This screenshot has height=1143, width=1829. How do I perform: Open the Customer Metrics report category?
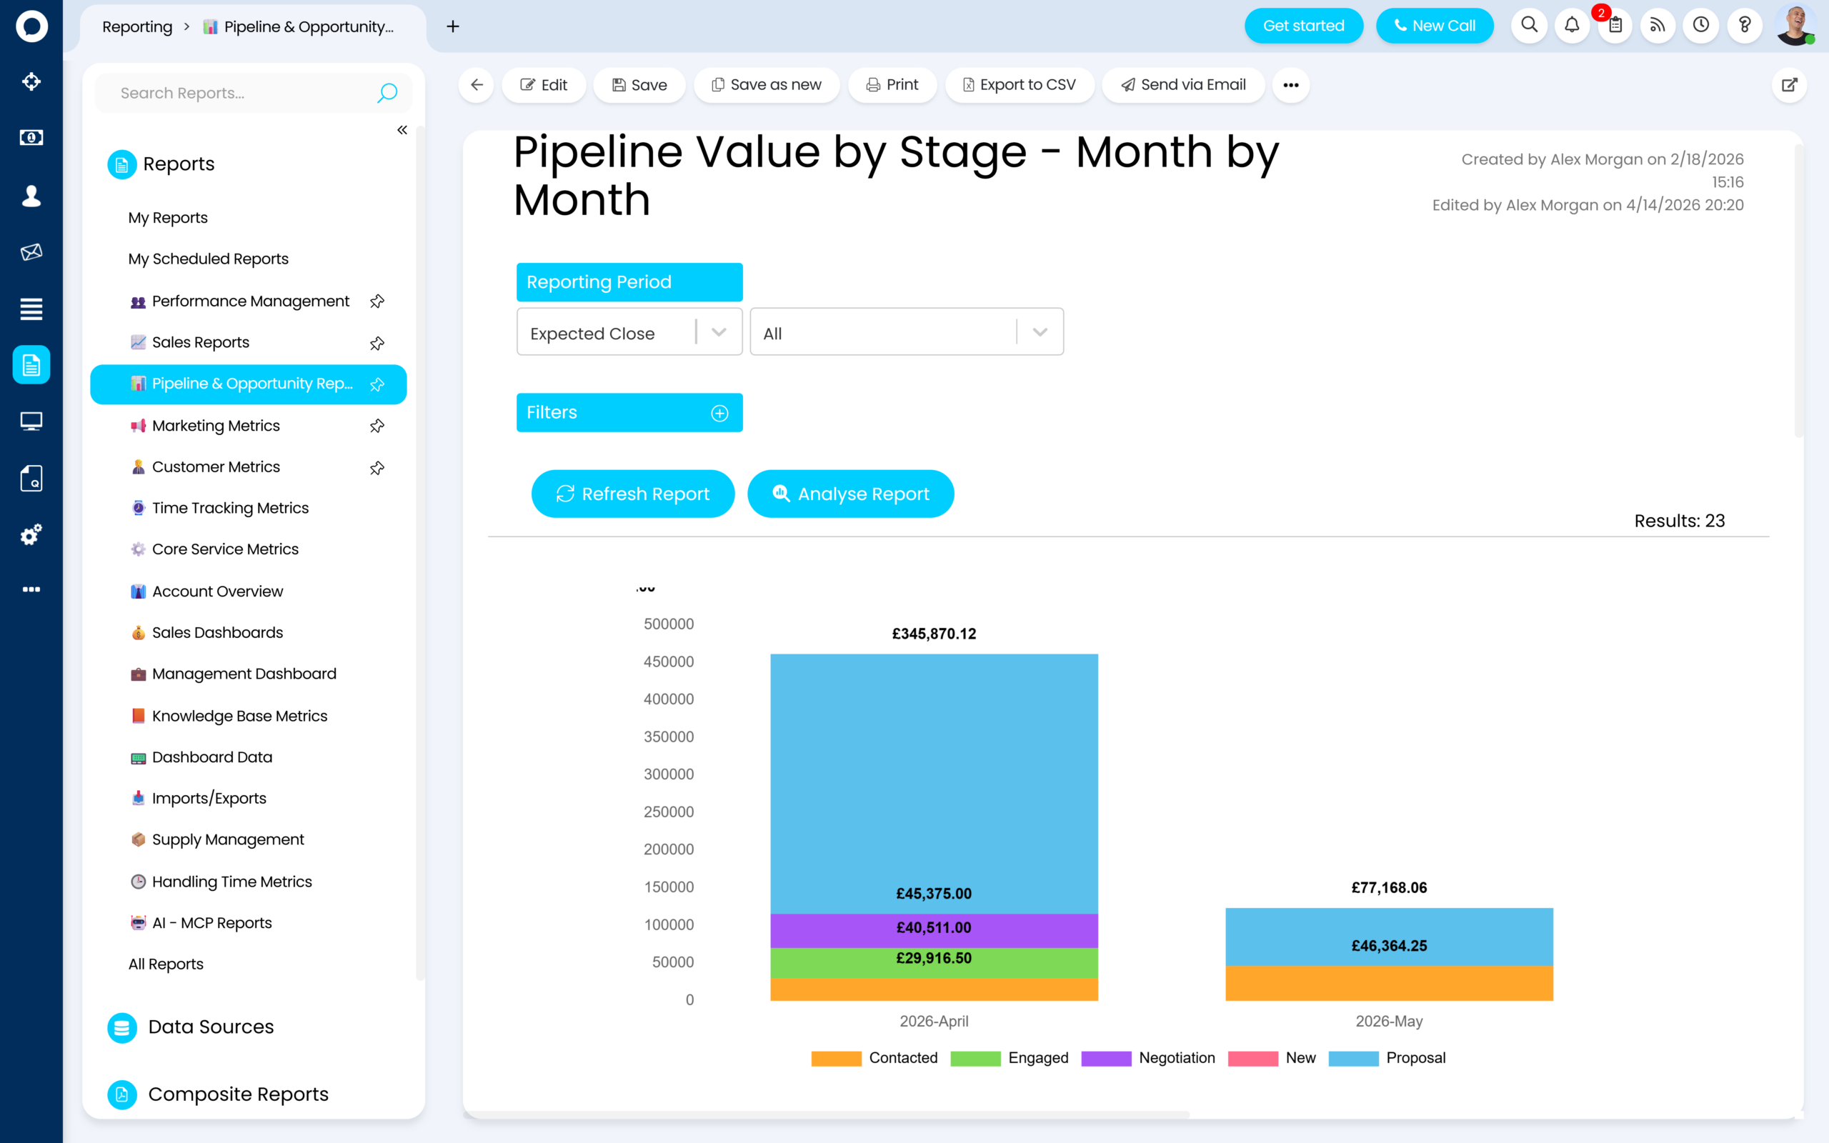(216, 467)
